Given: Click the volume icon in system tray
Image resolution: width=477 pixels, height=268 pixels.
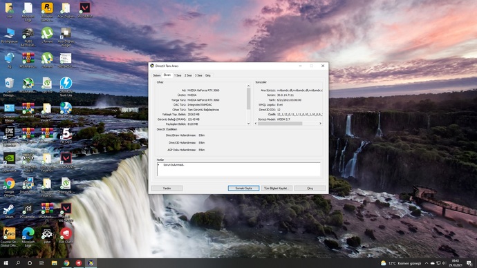Looking at the screenshot, I should point(444,263).
